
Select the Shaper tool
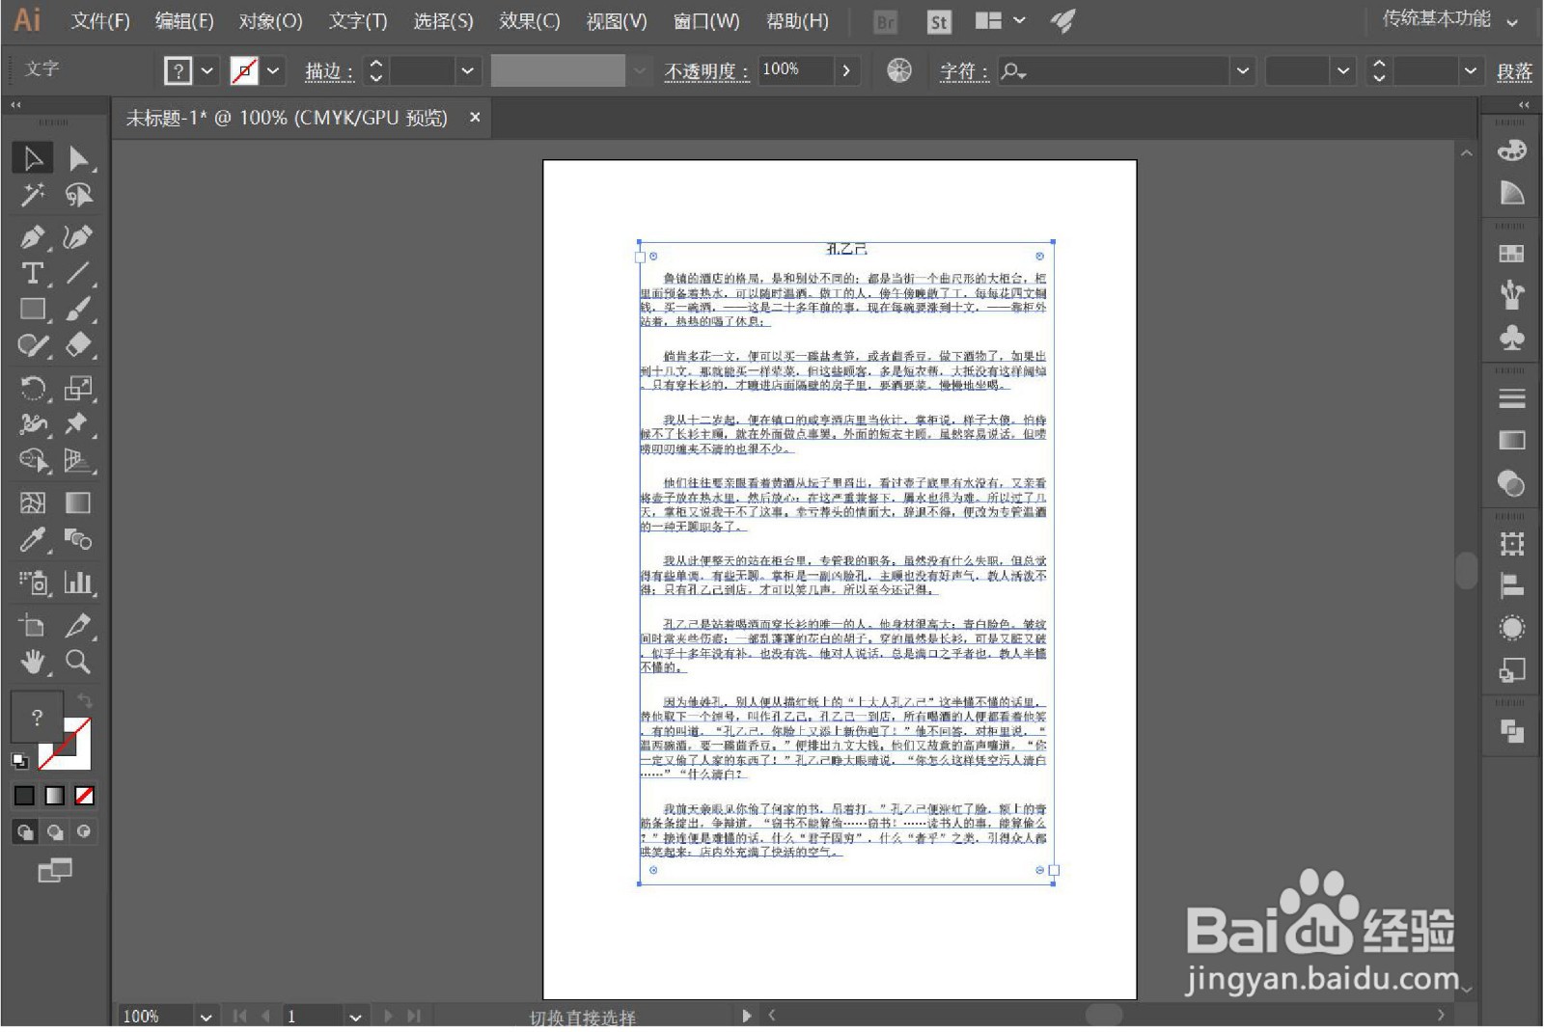pyautogui.click(x=32, y=345)
